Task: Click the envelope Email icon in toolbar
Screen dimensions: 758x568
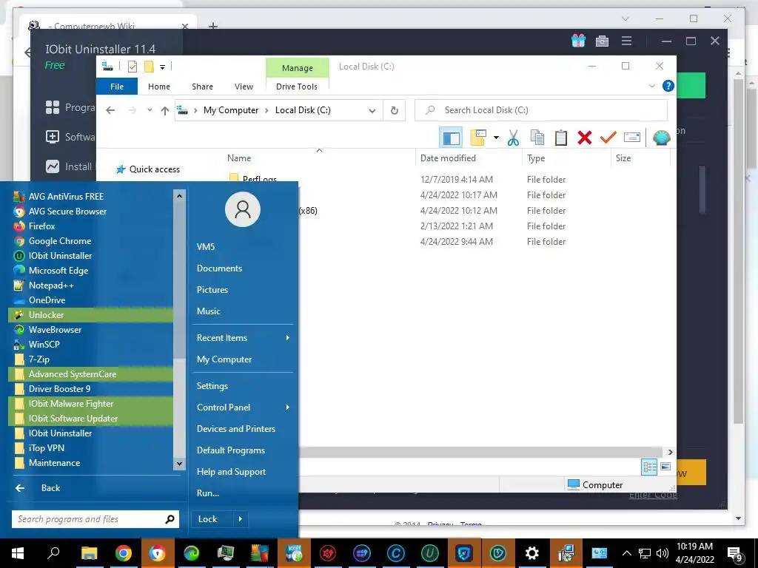Action: [x=632, y=138]
